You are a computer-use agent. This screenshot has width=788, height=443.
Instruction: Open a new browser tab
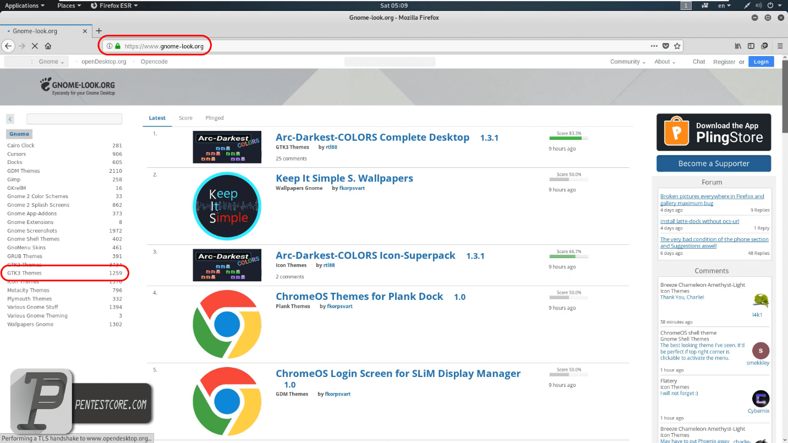[99, 31]
